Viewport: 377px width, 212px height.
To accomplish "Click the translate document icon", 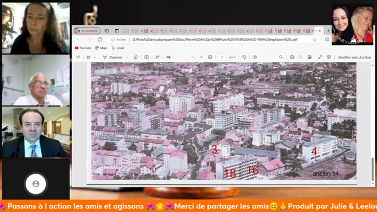I will [168, 57].
